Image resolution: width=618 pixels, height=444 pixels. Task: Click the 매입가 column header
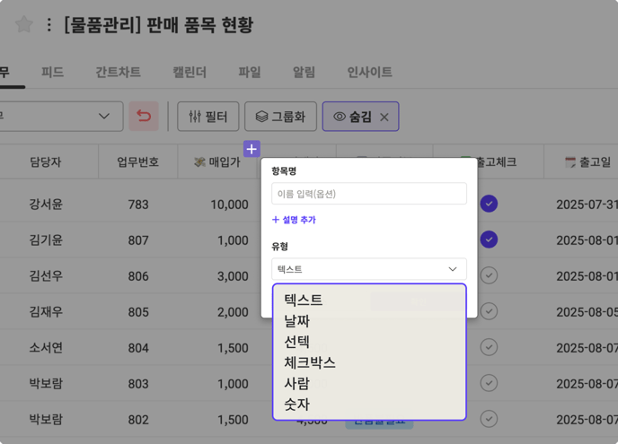(x=217, y=161)
